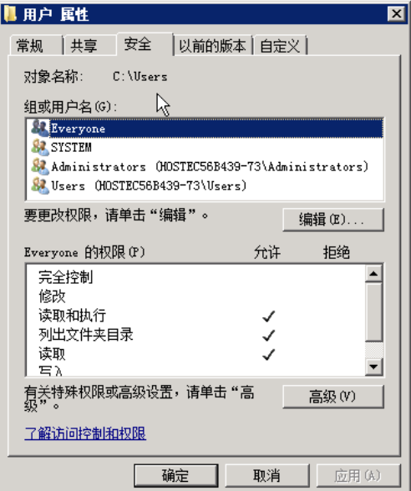The width and height of the screenshot is (411, 491).
Task: Click the permissions scrollbar up arrow
Action: point(373,274)
